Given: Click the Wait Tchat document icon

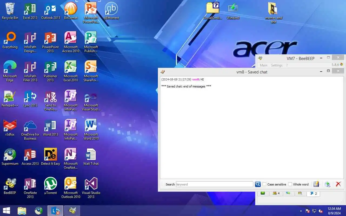Looking at the screenshot, I should (91, 157).
